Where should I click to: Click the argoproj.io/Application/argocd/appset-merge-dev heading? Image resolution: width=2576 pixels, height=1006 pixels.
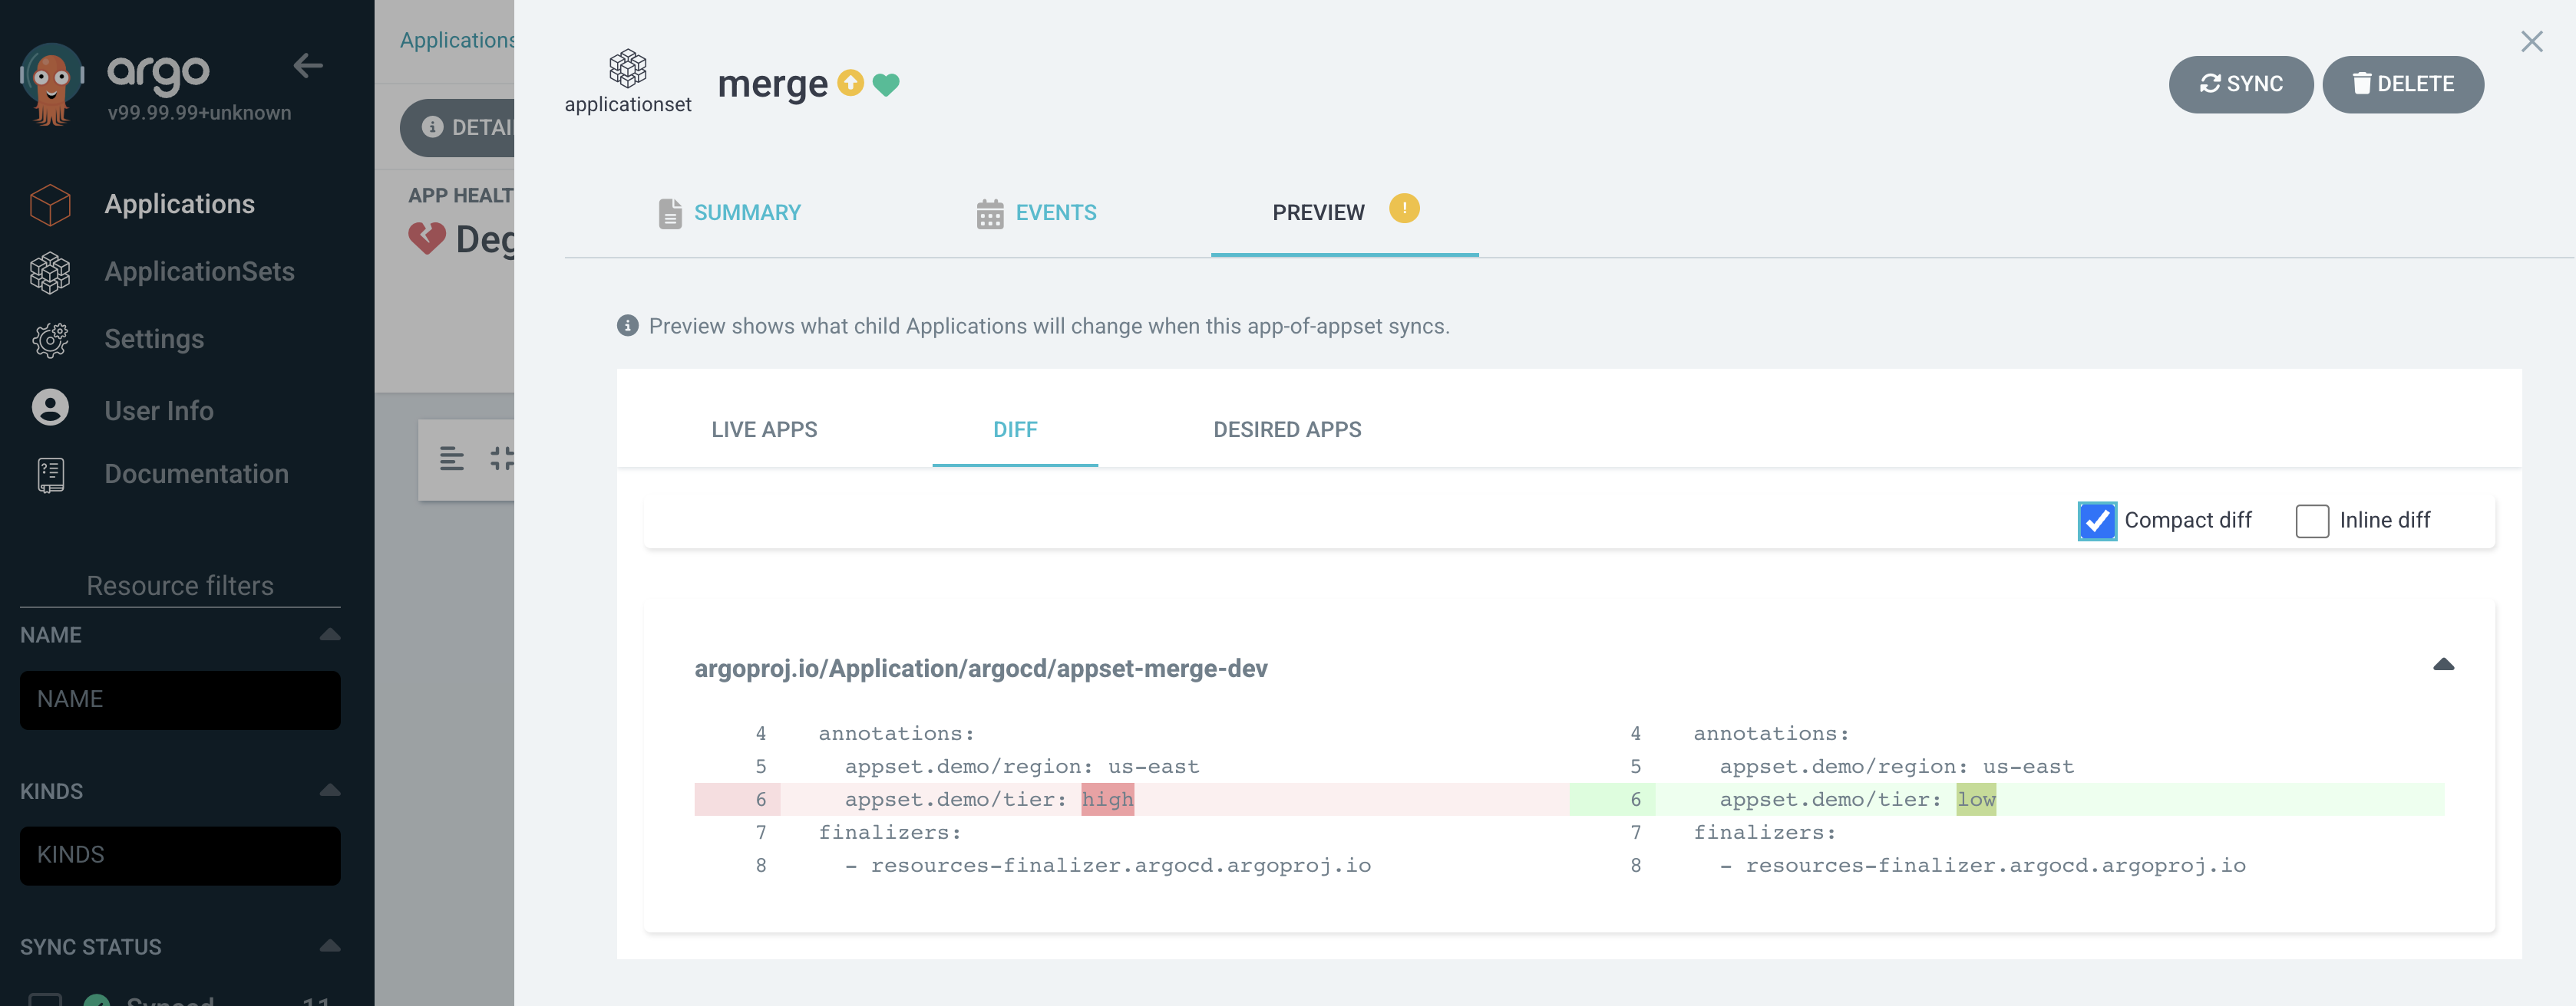(981, 669)
